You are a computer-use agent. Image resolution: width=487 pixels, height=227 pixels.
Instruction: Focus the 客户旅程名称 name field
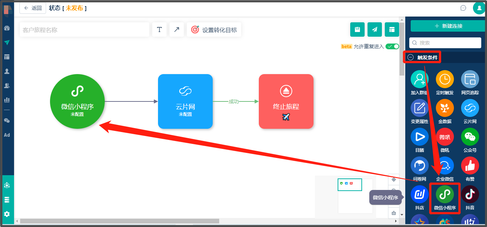point(84,29)
